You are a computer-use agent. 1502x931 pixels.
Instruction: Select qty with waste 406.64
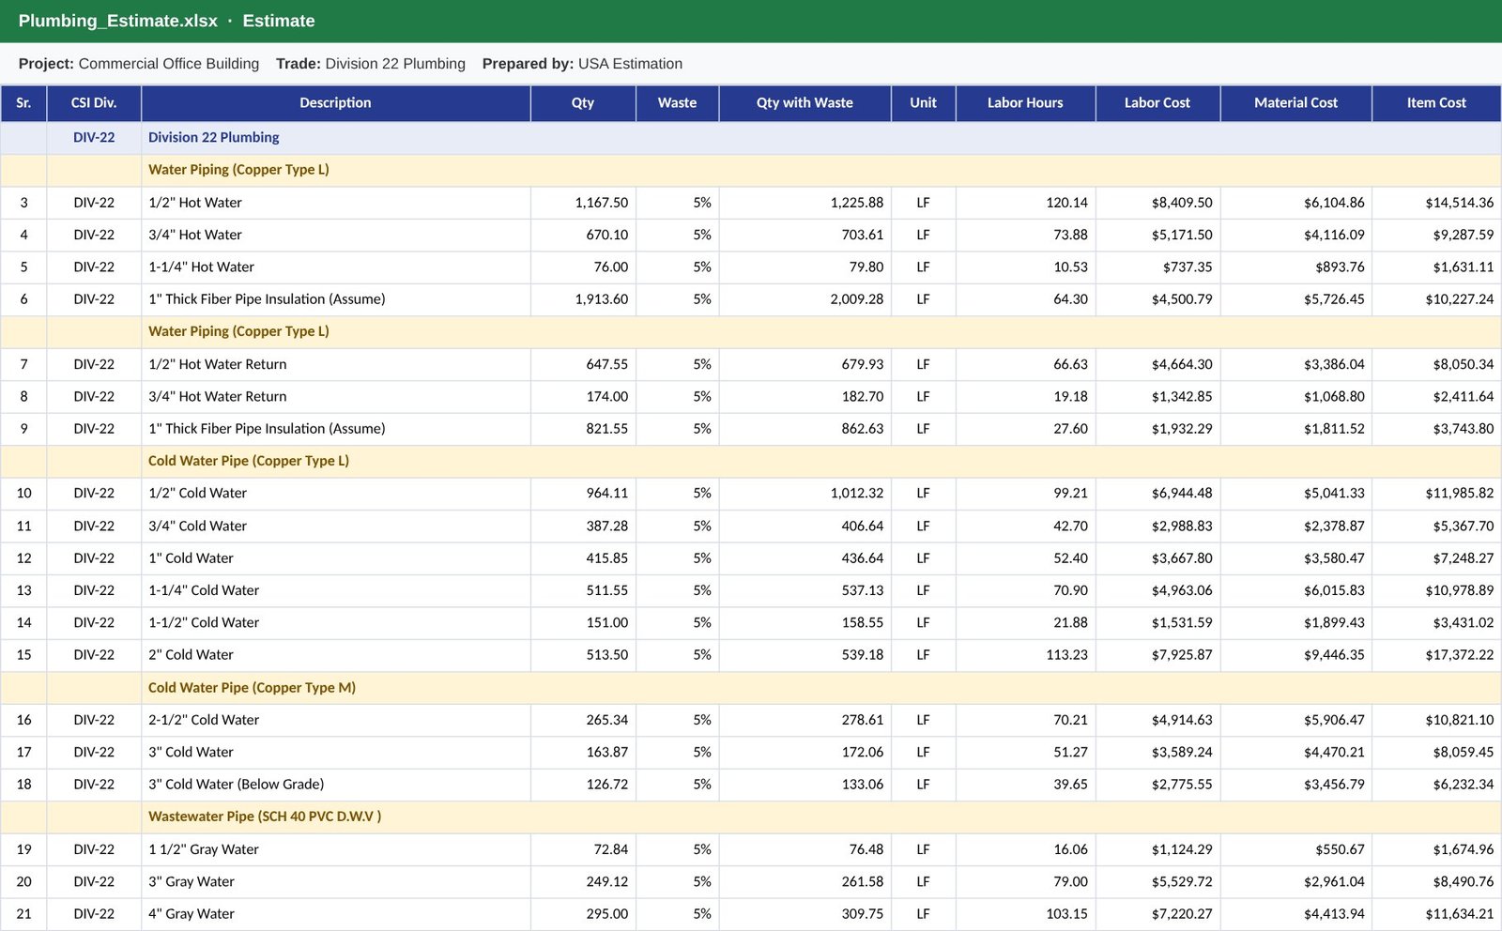coord(805,527)
